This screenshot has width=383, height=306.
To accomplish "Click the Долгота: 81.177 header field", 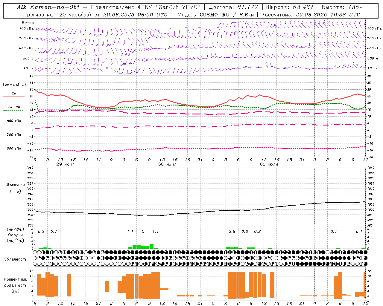I will pyautogui.click(x=233, y=7).
